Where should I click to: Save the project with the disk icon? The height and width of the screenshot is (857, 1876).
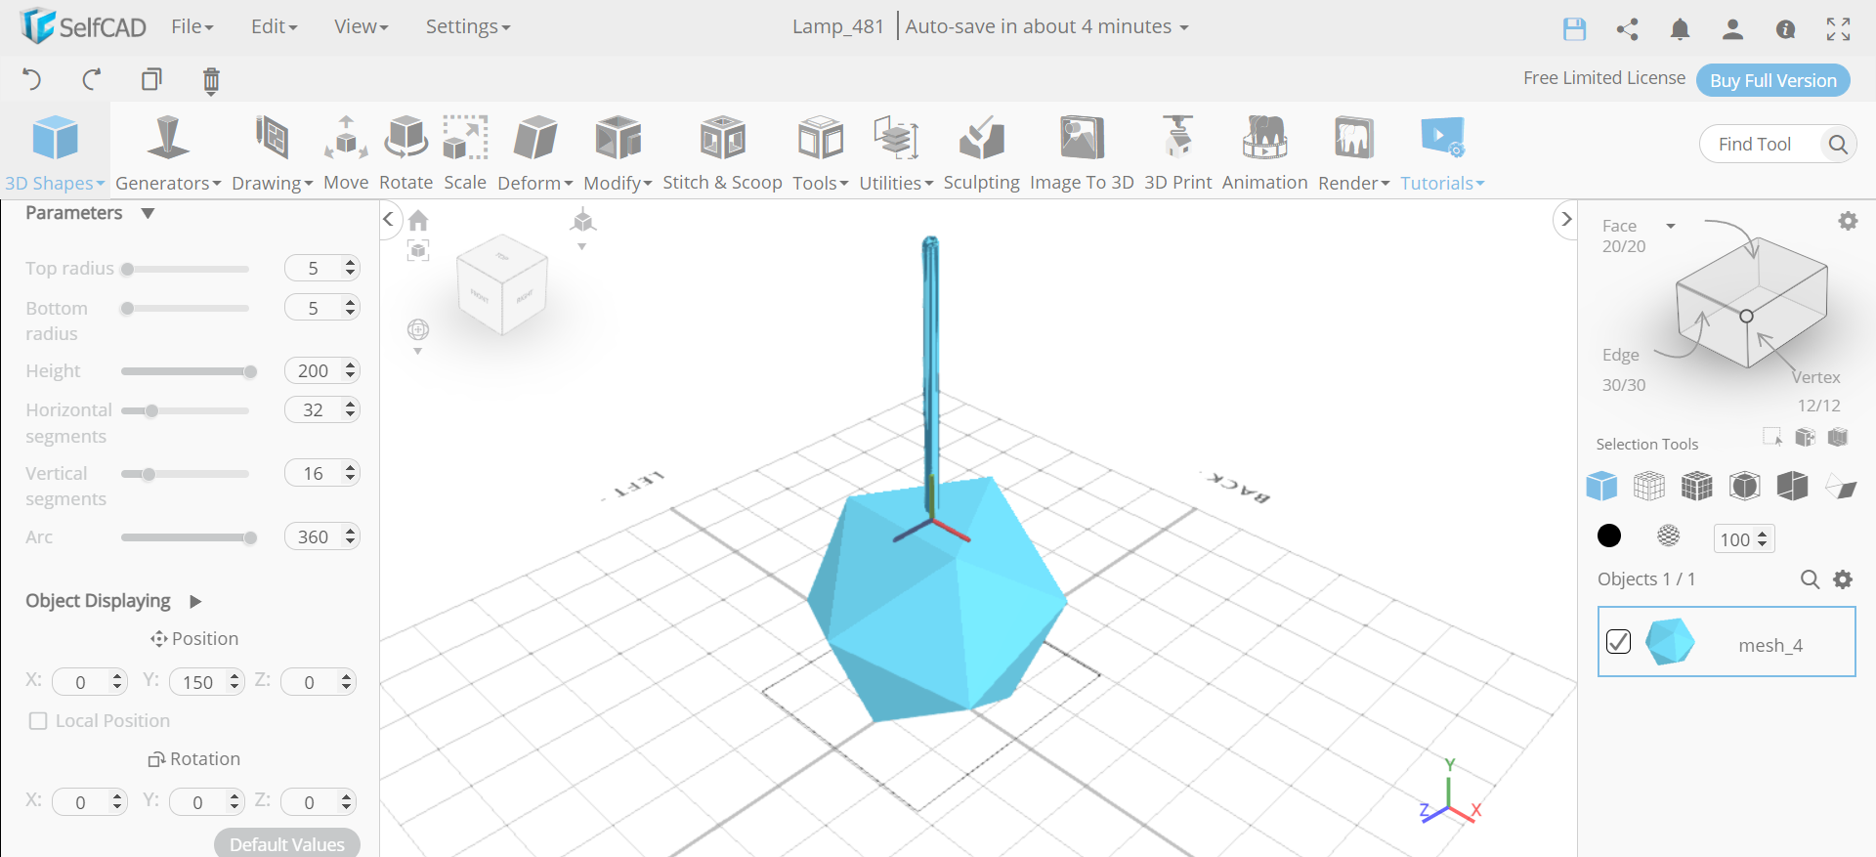pyautogui.click(x=1574, y=29)
